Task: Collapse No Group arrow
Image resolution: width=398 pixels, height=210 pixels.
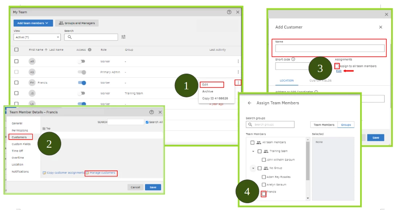Action: [253, 168]
